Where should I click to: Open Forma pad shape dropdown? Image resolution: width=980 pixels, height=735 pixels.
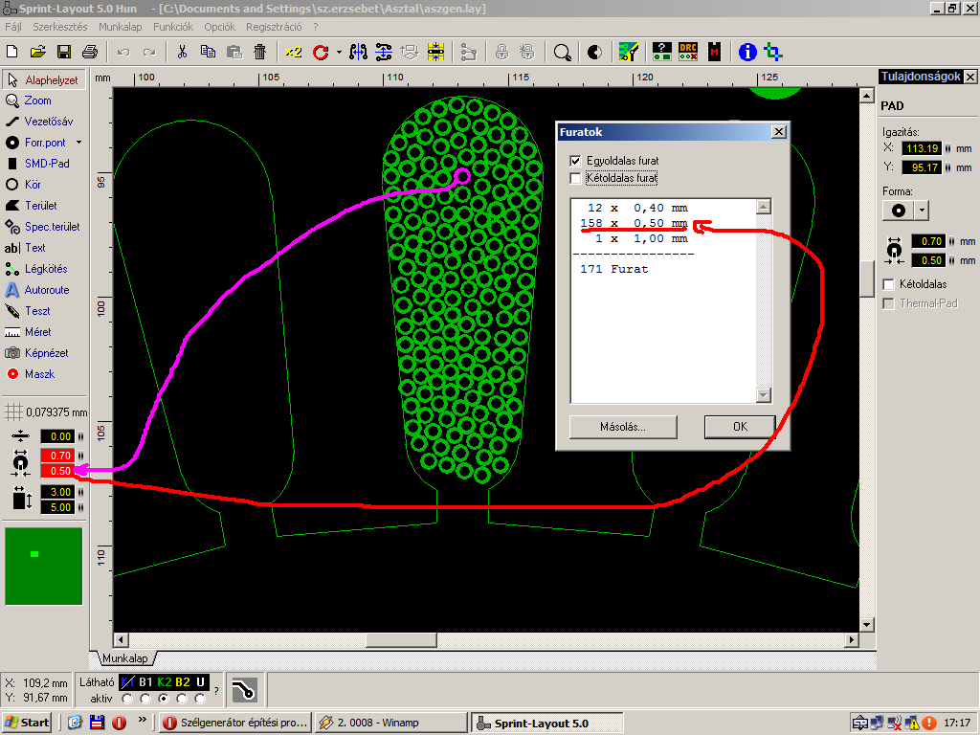click(x=922, y=211)
